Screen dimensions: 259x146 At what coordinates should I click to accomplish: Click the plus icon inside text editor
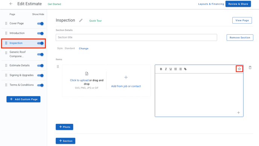coord(238,113)
